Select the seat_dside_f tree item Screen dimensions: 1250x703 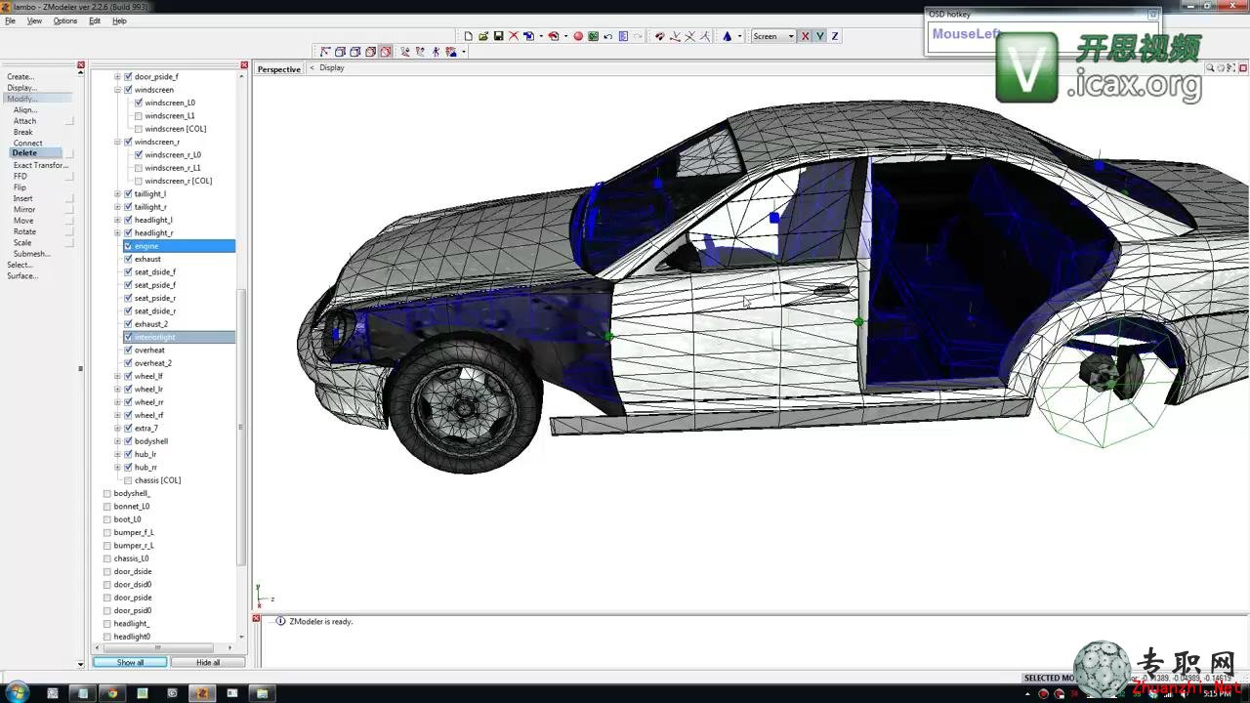click(x=155, y=272)
